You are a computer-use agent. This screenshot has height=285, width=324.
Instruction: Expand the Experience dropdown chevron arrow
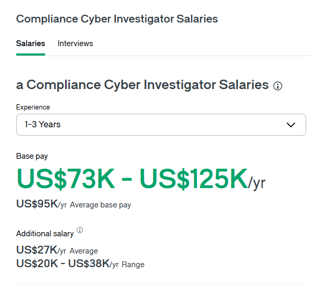pos(291,125)
